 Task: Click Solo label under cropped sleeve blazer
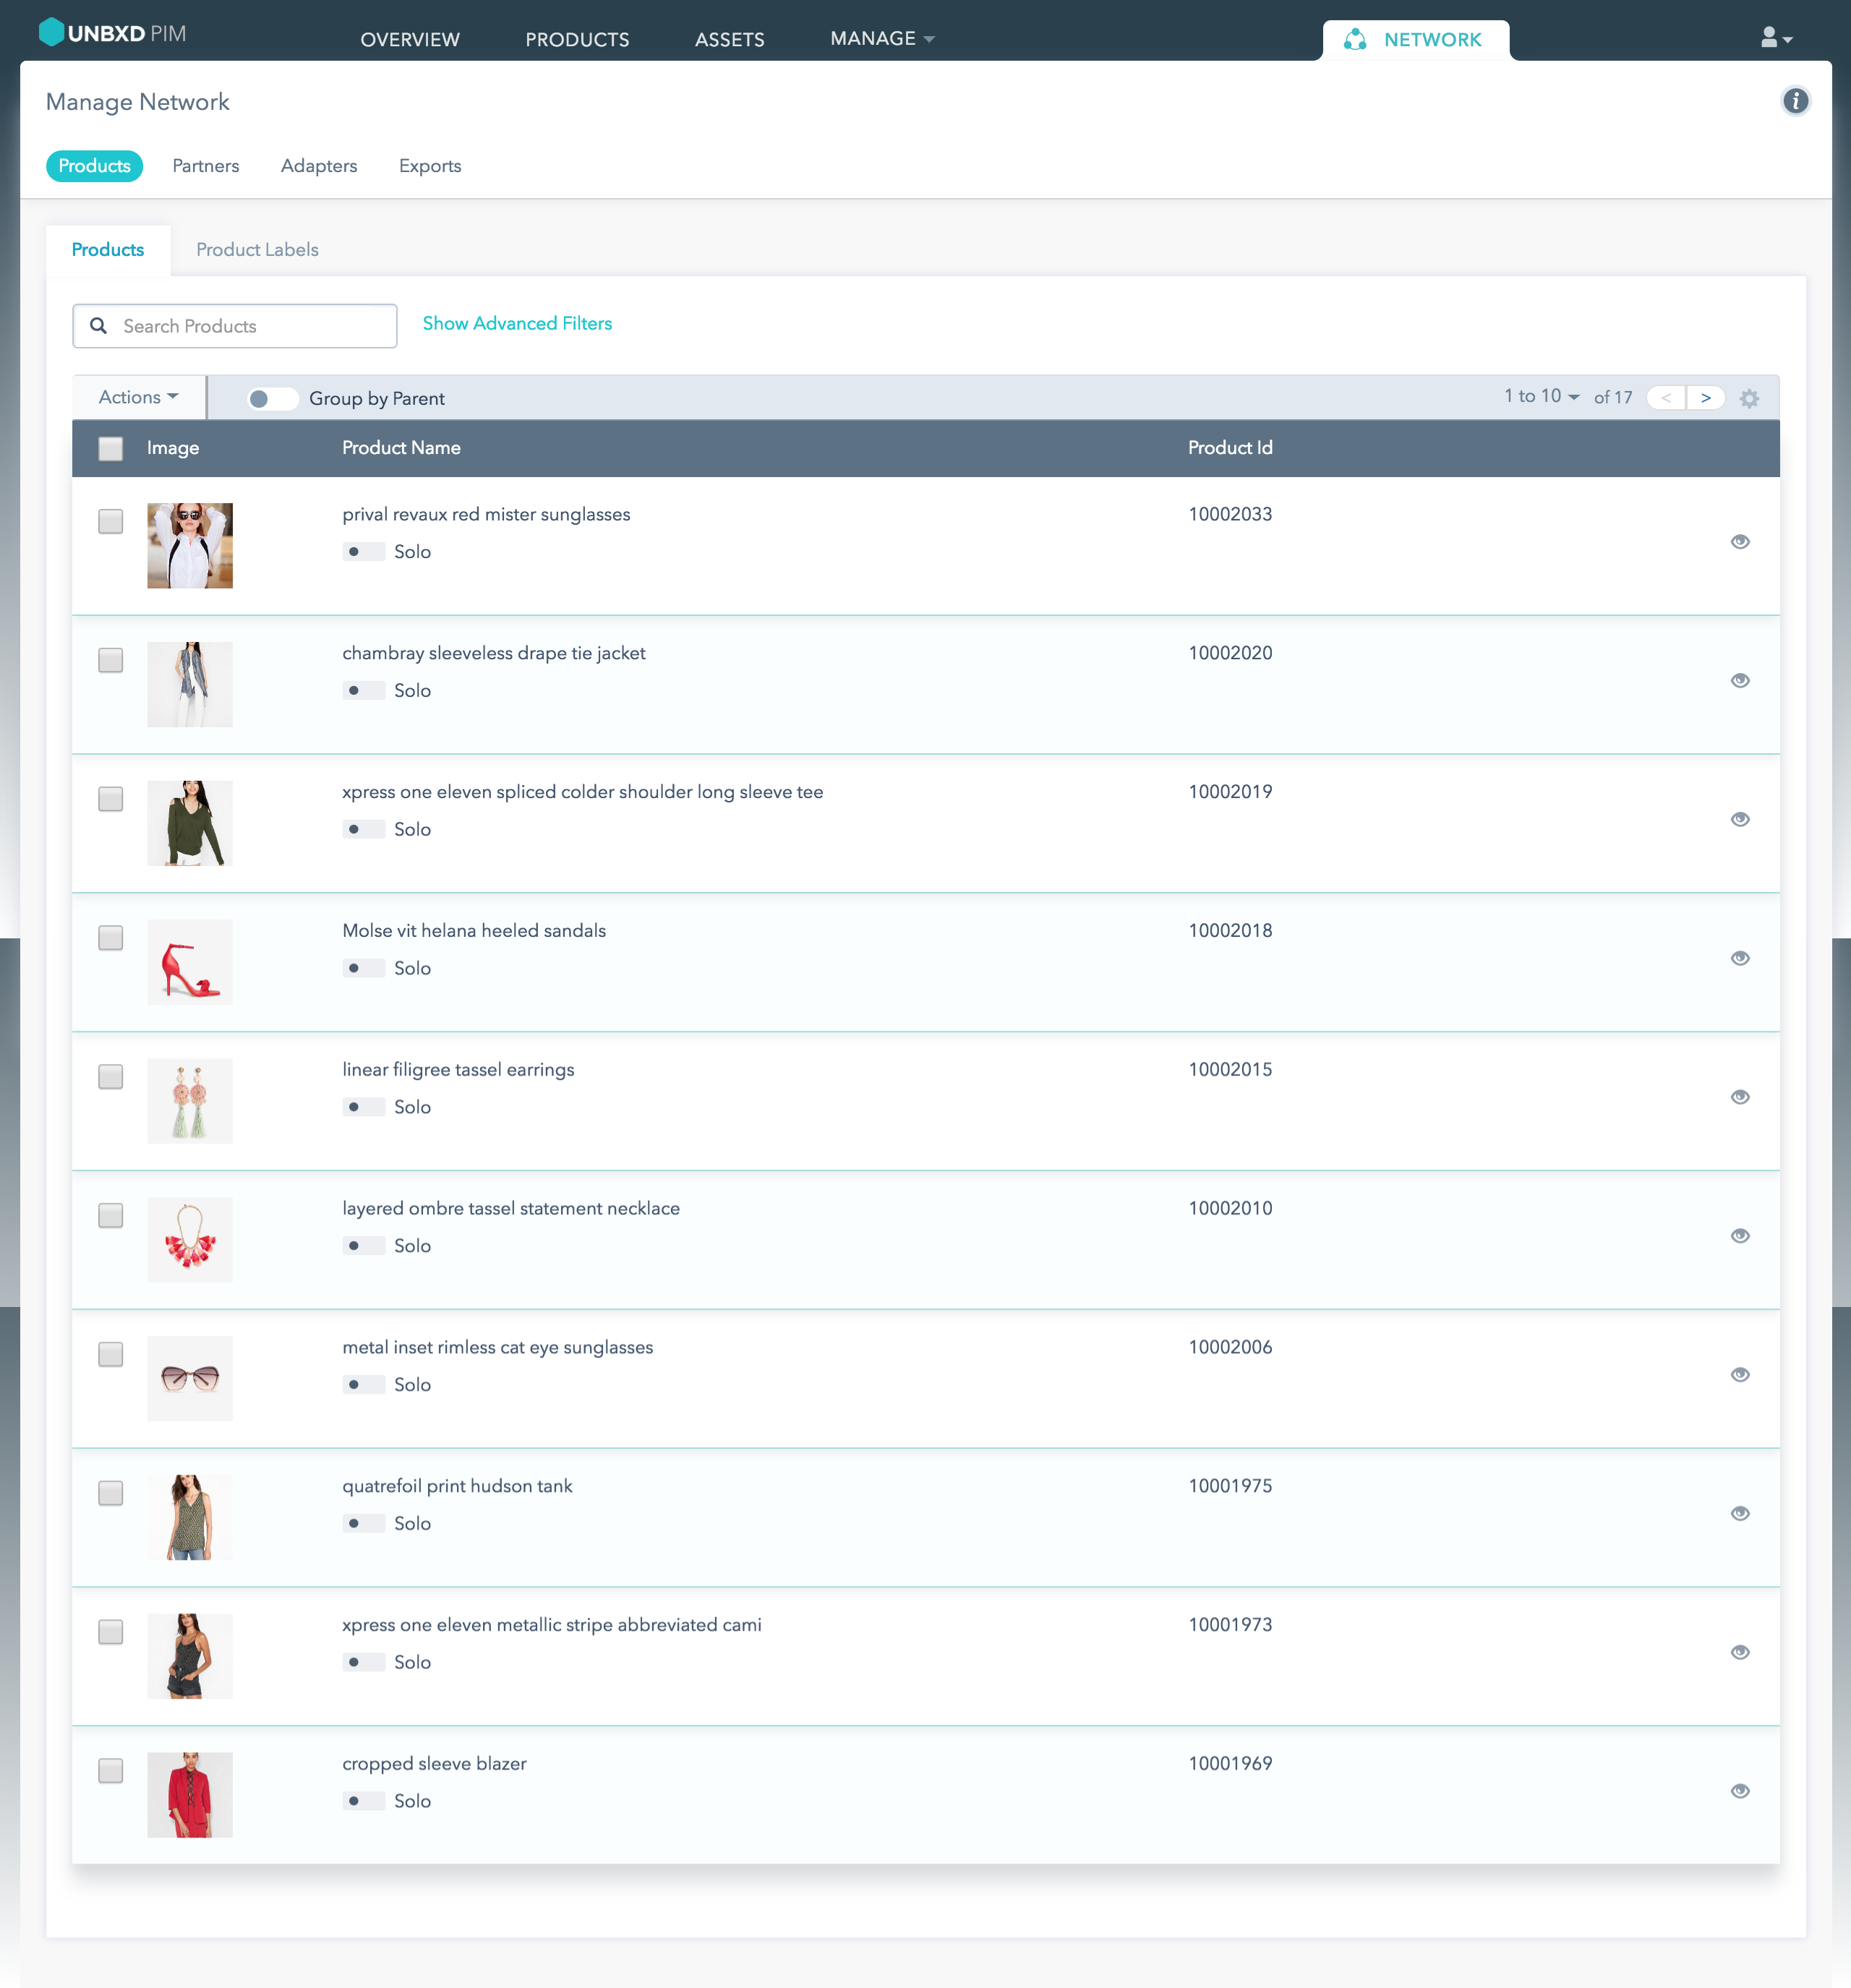[412, 1802]
